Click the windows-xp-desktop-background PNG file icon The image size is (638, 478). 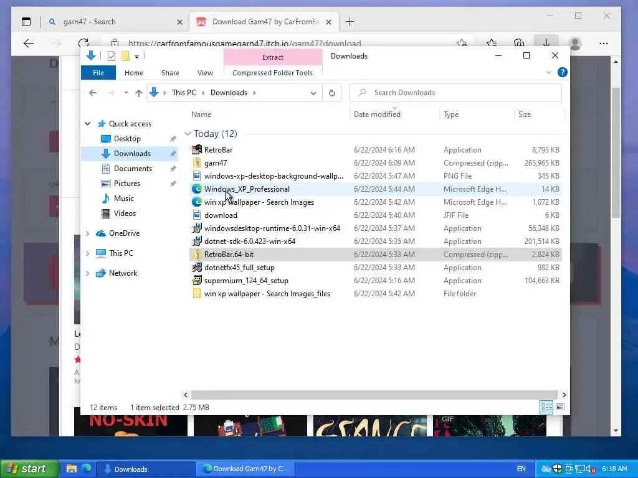tap(197, 176)
